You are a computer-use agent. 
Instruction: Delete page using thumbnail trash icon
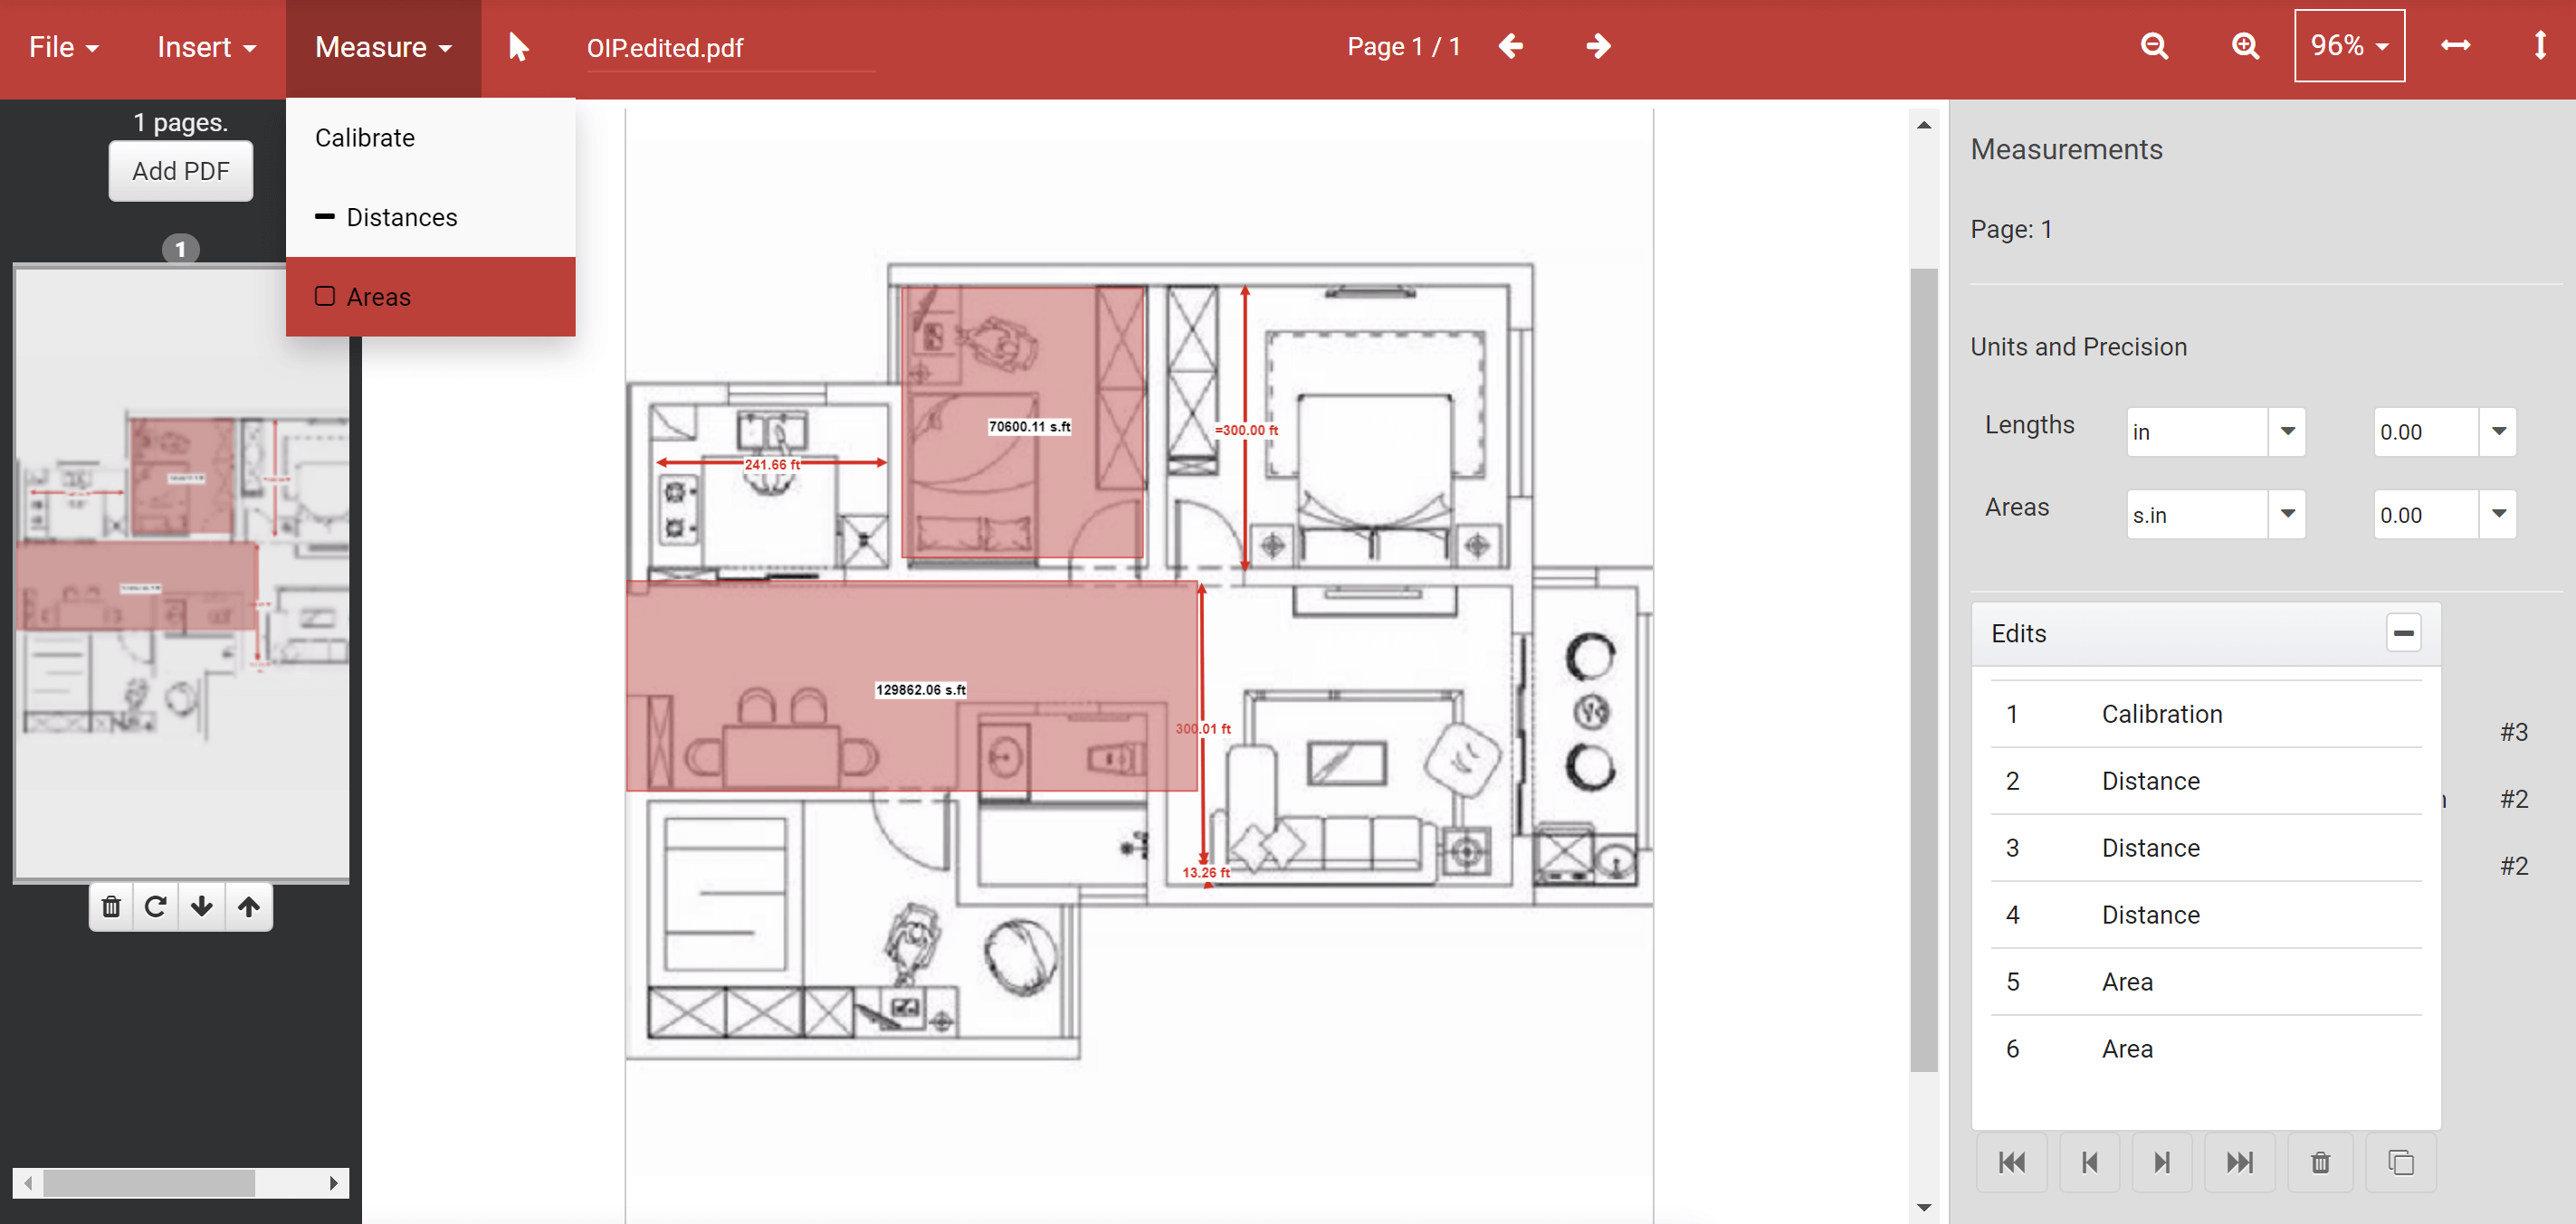111,906
